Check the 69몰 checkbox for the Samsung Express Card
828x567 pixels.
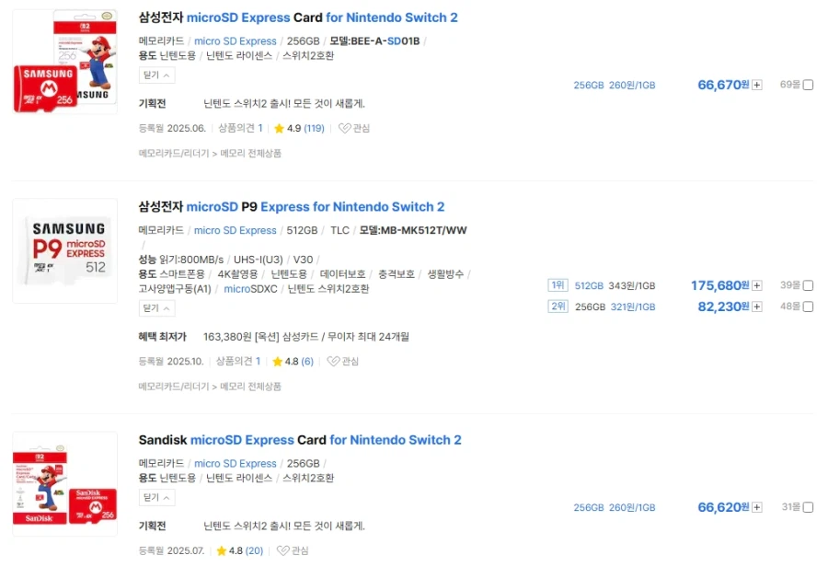(x=807, y=83)
